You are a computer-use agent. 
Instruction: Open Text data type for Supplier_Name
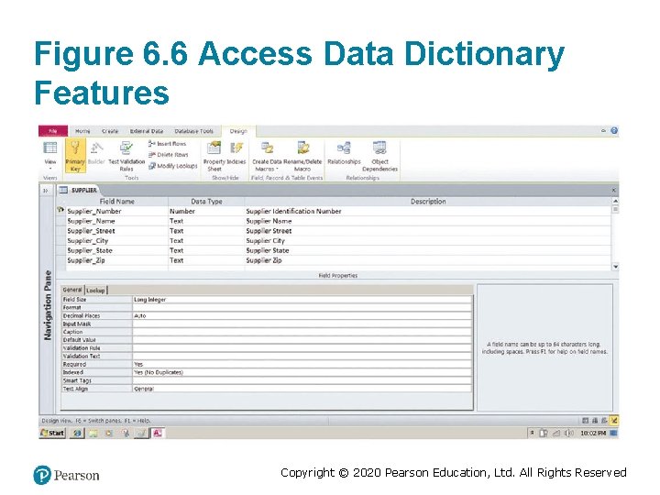click(206, 221)
